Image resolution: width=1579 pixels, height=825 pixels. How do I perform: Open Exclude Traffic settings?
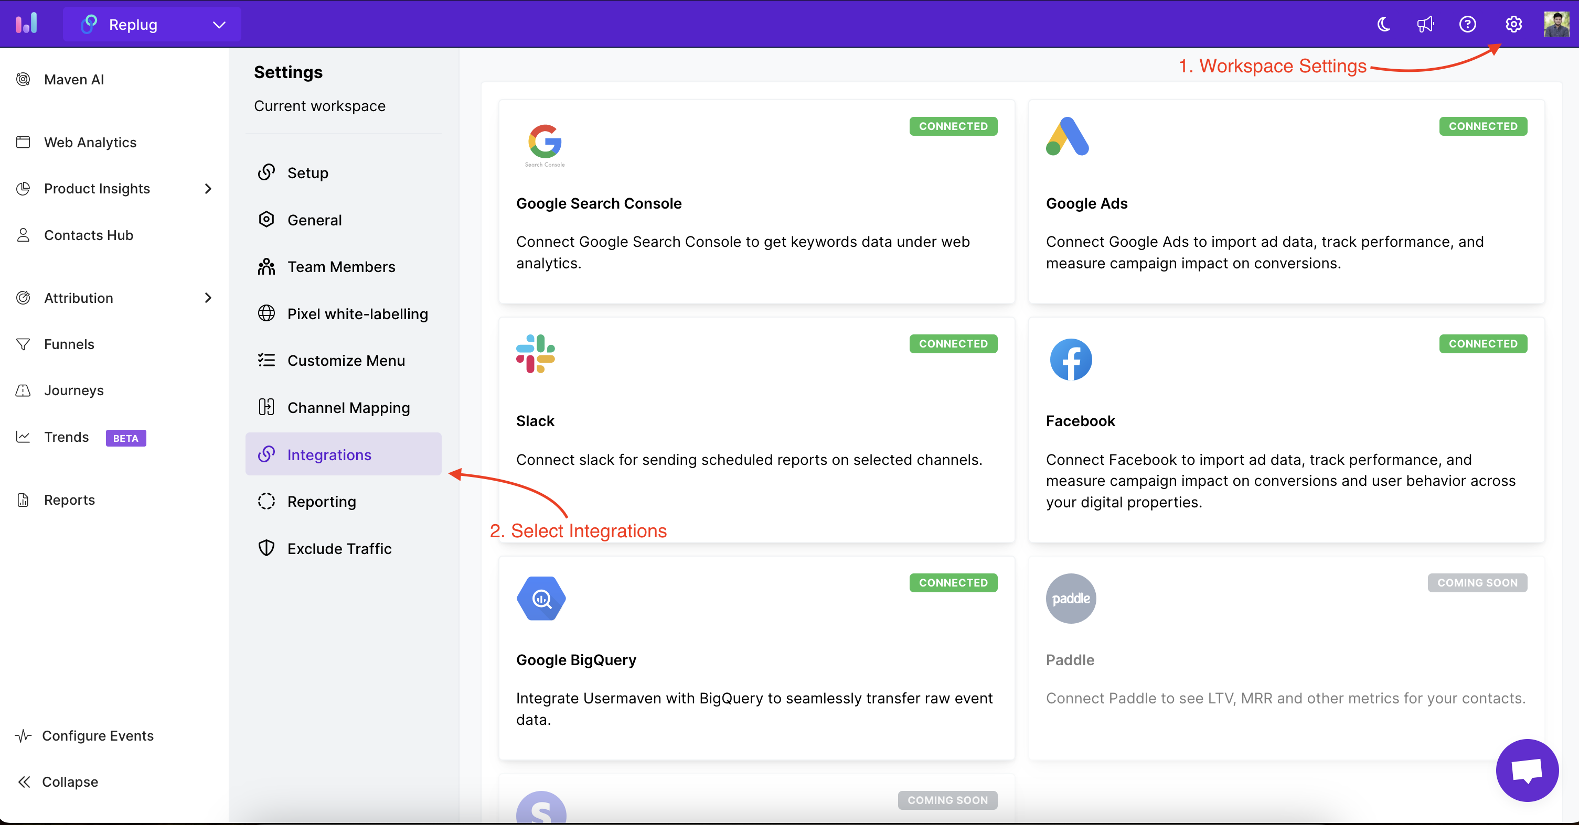(x=339, y=549)
